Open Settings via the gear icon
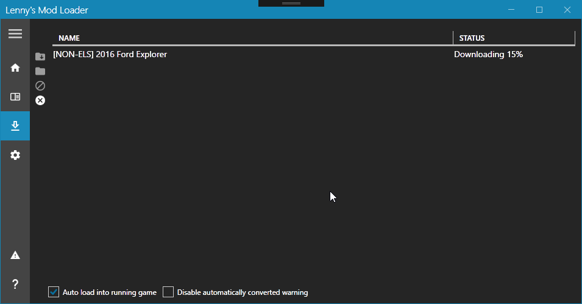 coord(15,155)
